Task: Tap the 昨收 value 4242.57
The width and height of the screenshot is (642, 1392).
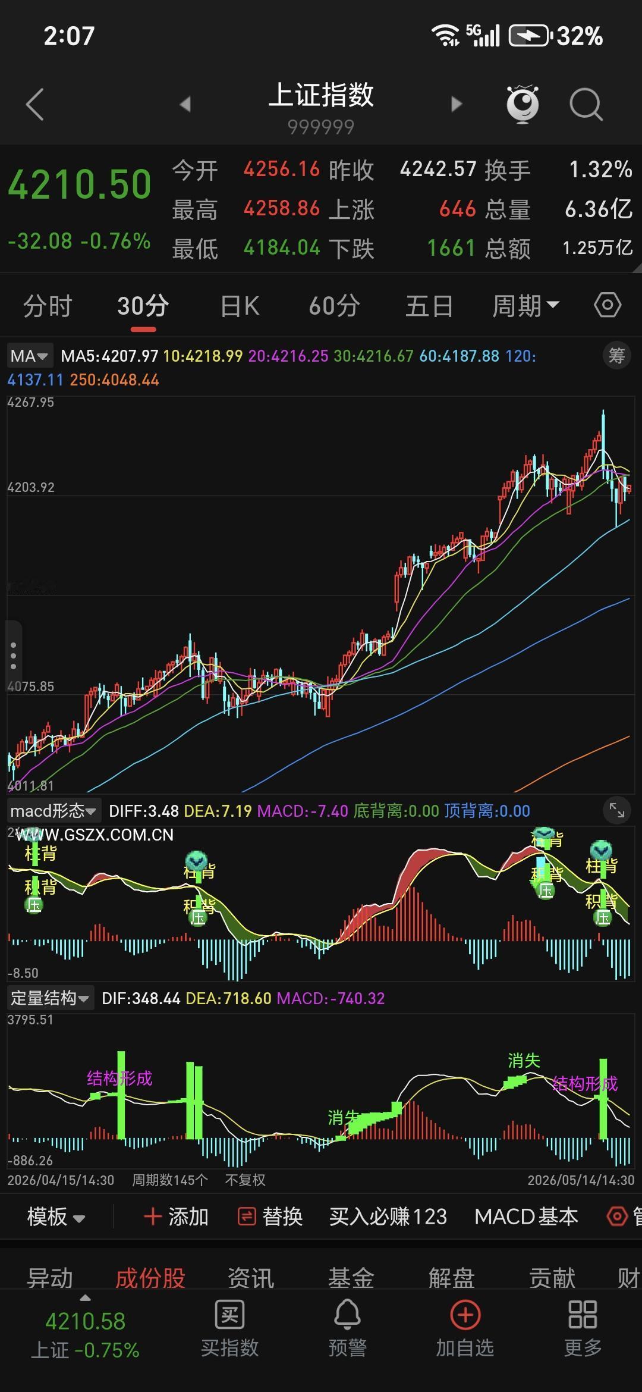Action: 438,170
